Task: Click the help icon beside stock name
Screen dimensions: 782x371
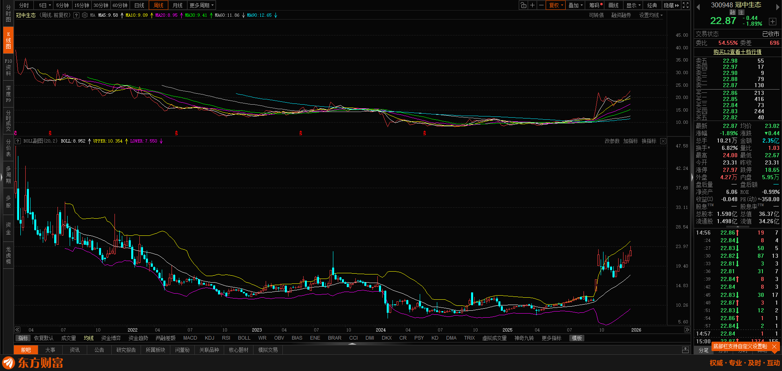Action: (x=76, y=15)
